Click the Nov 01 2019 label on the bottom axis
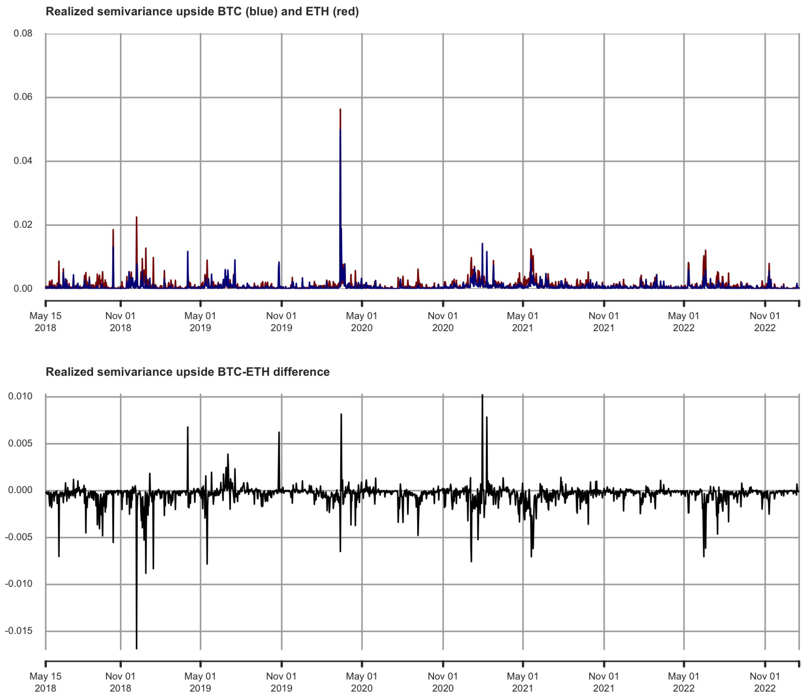Screen dimensions: 806x699 tap(281, 682)
